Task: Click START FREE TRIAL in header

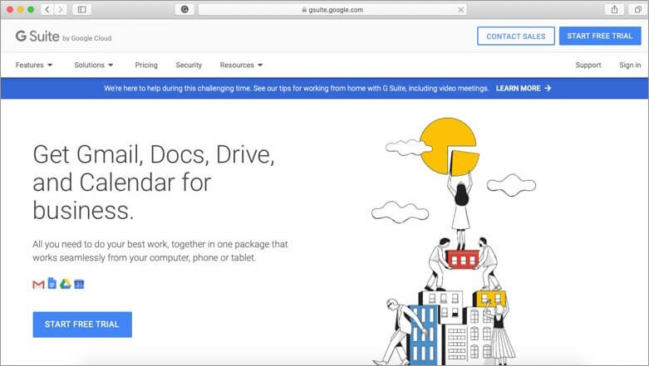Action: click(x=600, y=36)
